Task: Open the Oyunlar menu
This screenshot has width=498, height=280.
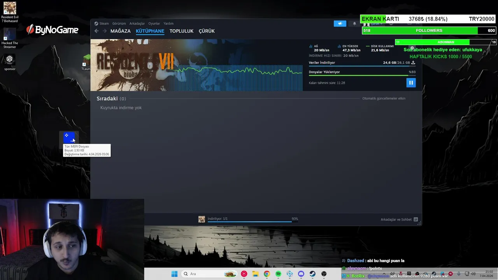Action: [154, 23]
